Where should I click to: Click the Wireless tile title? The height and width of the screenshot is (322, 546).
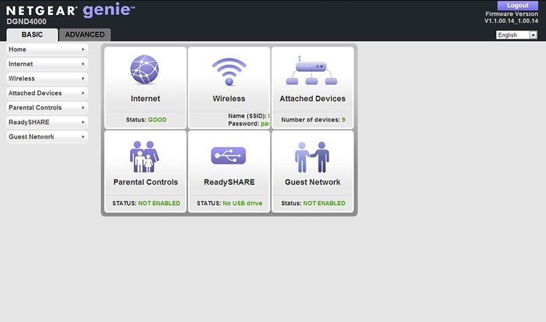point(229,99)
